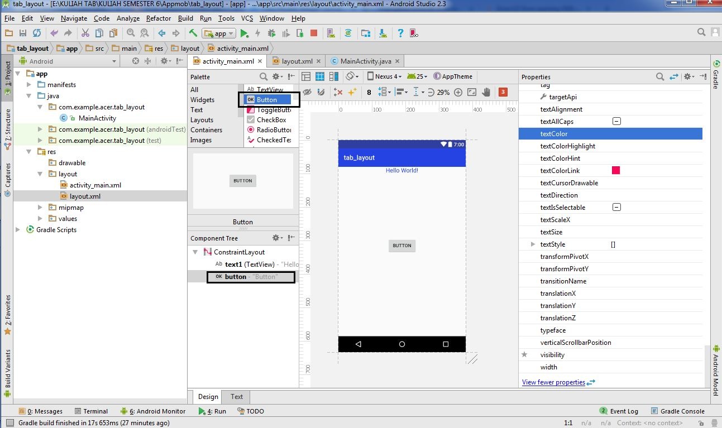This screenshot has height=428, width=722.
Task: Click the red Stop icon
Action: click(x=314, y=33)
